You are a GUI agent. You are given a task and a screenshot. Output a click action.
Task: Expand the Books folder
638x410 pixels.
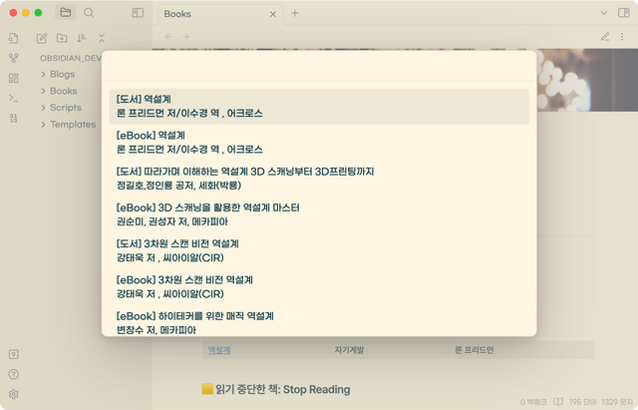[43, 91]
